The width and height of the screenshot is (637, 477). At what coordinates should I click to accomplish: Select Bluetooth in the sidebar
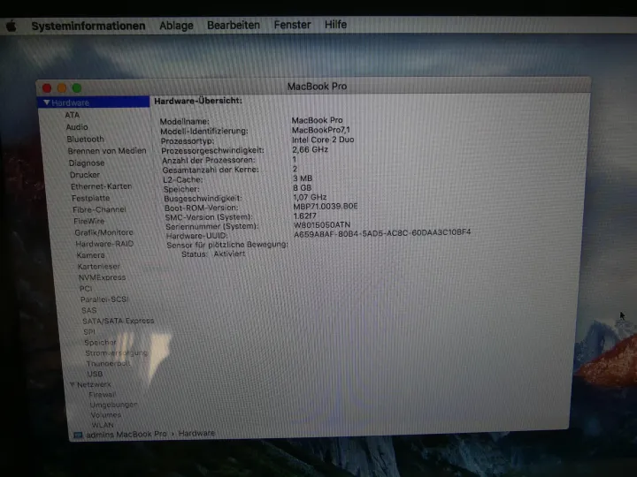click(85, 140)
